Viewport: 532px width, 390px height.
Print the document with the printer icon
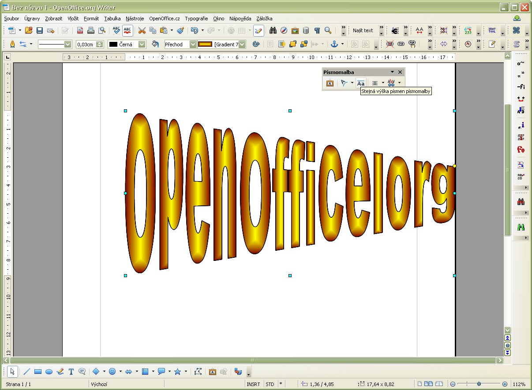91,30
